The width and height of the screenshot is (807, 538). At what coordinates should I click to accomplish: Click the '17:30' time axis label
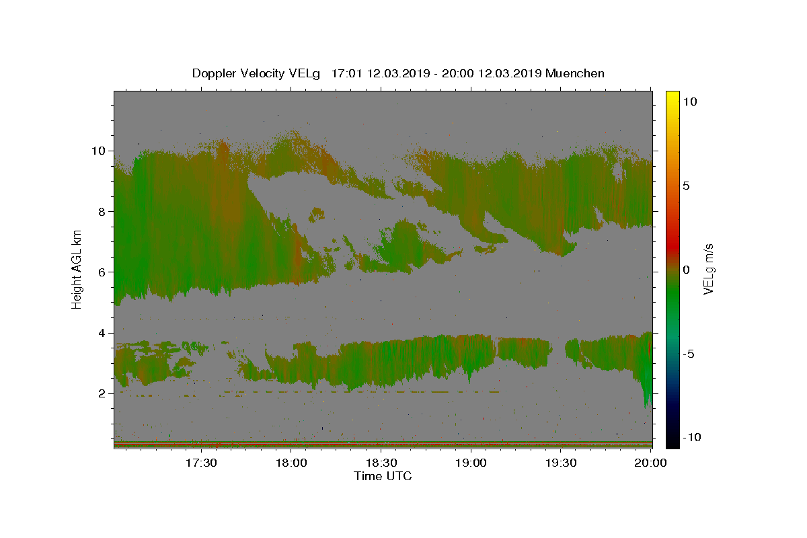click(200, 463)
